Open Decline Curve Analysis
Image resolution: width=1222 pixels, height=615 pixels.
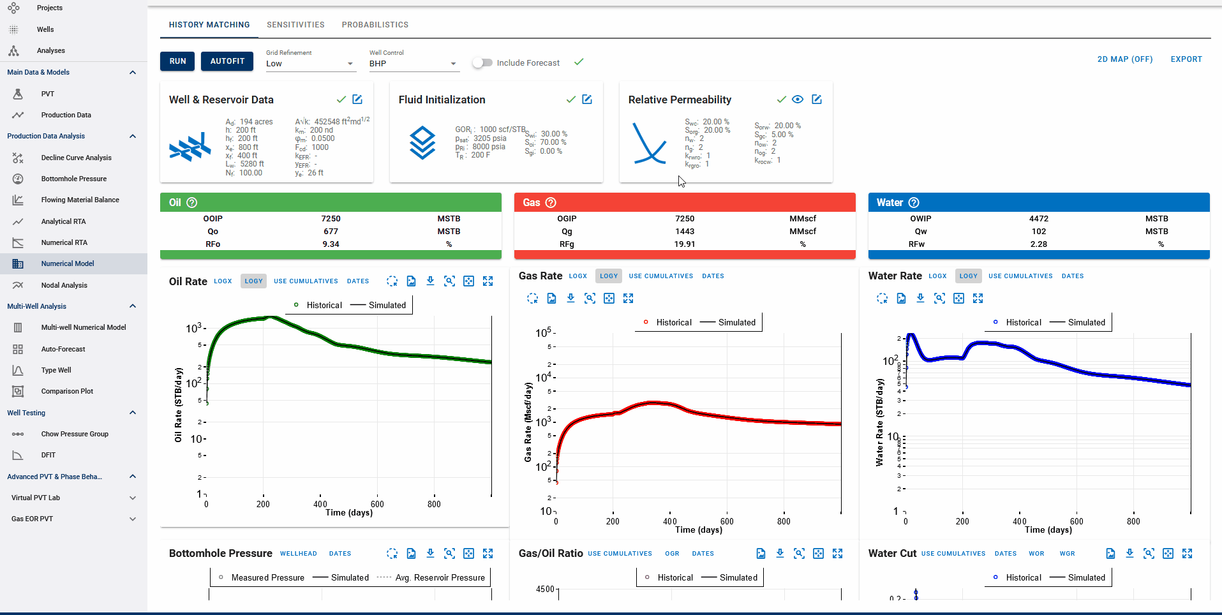76,158
